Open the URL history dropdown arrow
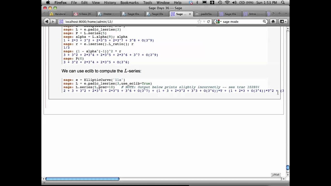 [x=204, y=22]
